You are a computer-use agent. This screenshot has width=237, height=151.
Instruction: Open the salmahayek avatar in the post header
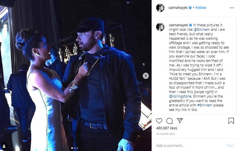(x=160, y=8)
